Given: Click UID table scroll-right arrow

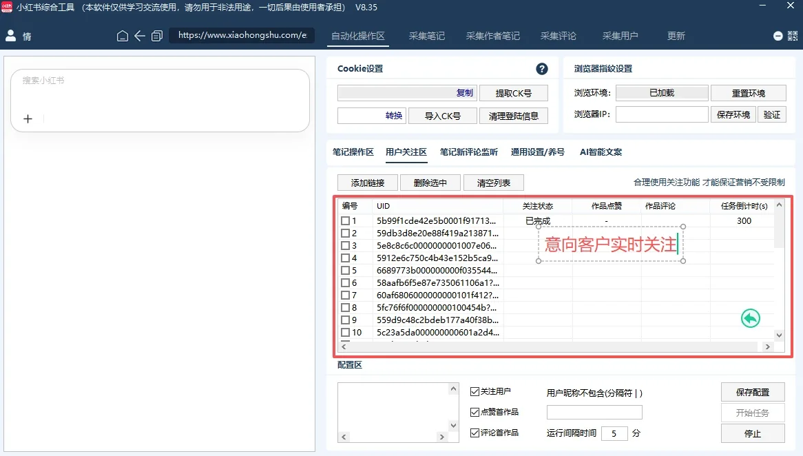Looking at the screenshot, I should coord(767,347).
